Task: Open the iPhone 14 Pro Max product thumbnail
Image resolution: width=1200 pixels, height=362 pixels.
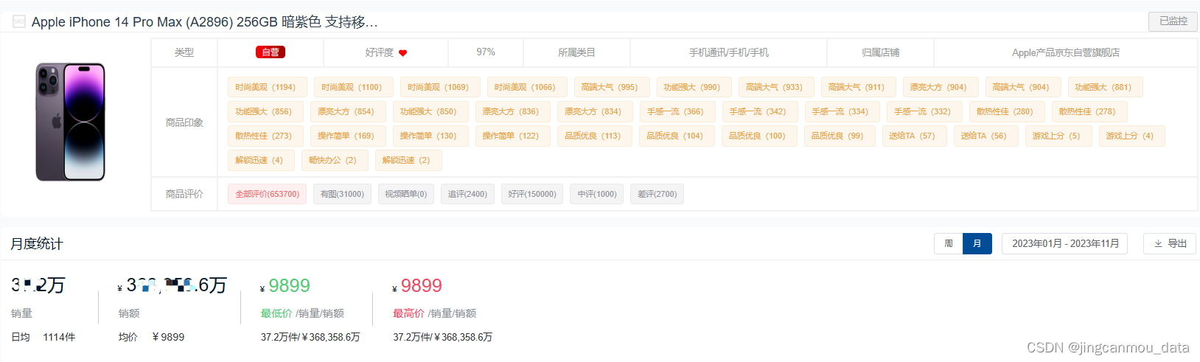Action: (71, 122)
